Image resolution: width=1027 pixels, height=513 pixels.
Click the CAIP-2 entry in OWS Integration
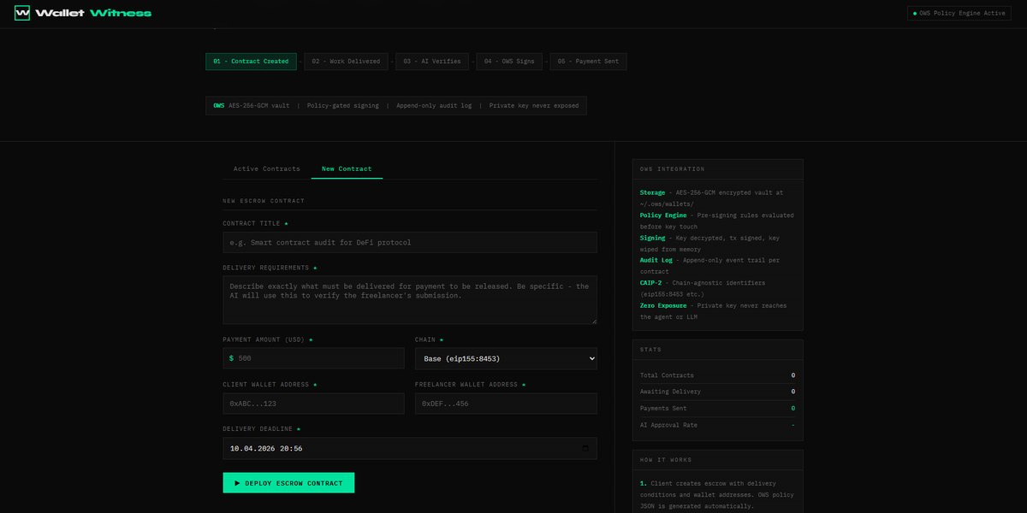(717, 288)
